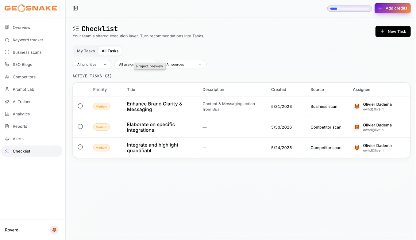The image size is (416, 240).
Task: Click the Competitors people icon
Action: 7,77
